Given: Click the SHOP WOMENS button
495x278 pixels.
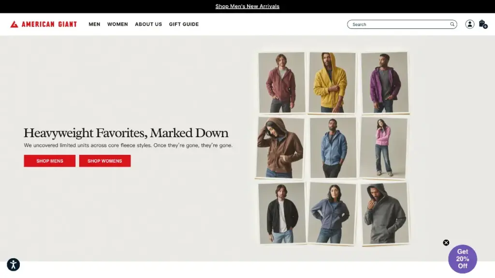Looking at the screenshot, I should [105, 161].
